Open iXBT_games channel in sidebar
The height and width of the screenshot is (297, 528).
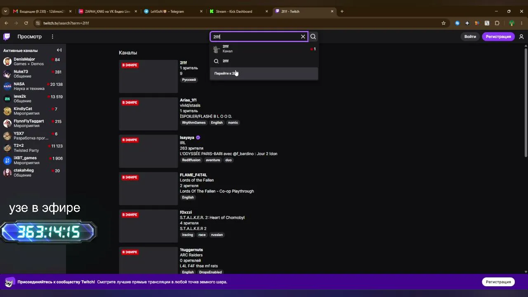pyautogui.click(x=33, y=160)
